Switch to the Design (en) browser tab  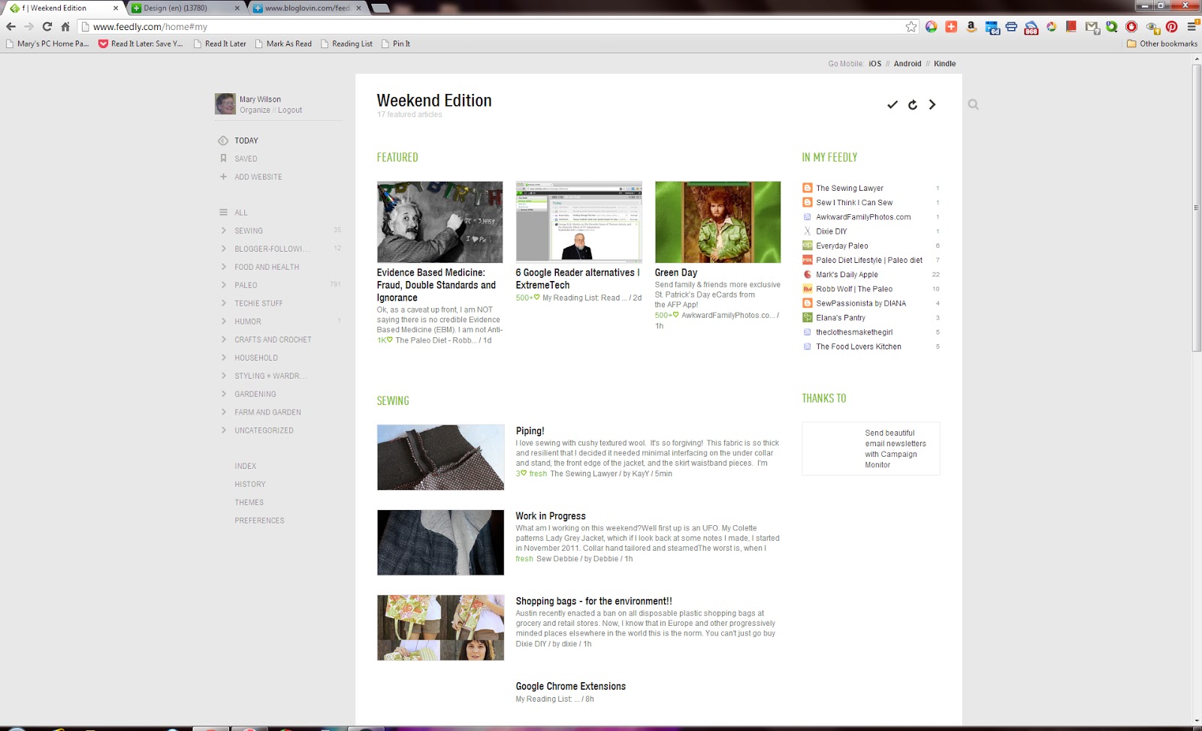(x=185, y=8)
